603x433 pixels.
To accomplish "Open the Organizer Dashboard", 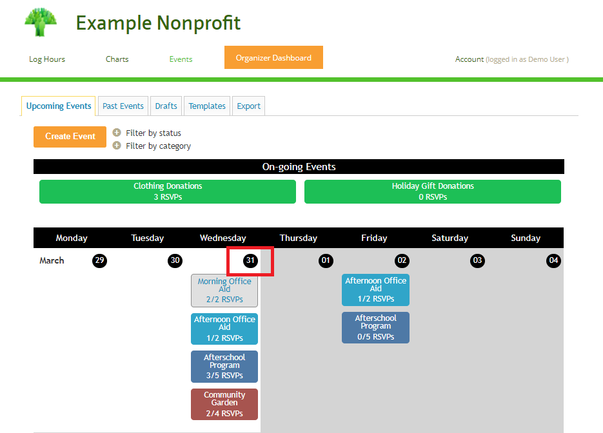I will coord(273,57).
